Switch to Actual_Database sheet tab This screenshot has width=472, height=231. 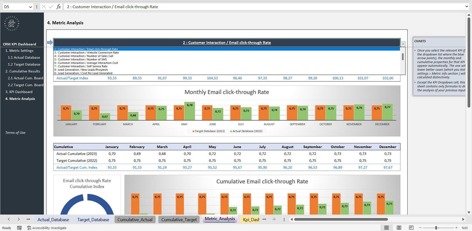coord(53,220)
